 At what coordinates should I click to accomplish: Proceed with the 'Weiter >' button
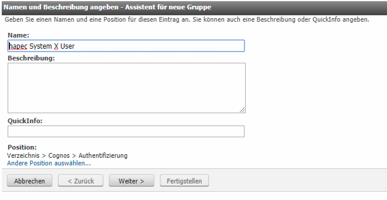click(131, 181)
